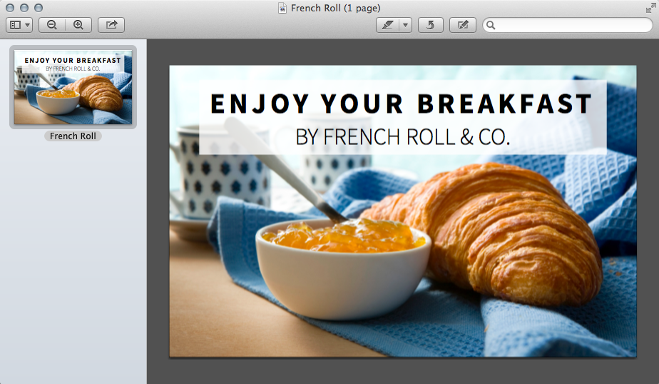659x384 pixels.
Task: Click the French Roll thumbnail label
Action: (73, 136)
